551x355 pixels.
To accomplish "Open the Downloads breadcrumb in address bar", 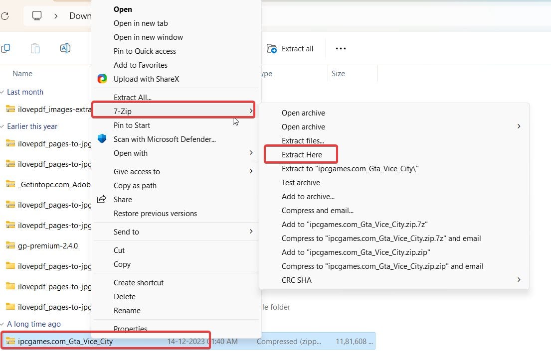I will click(x=80, y=15).
